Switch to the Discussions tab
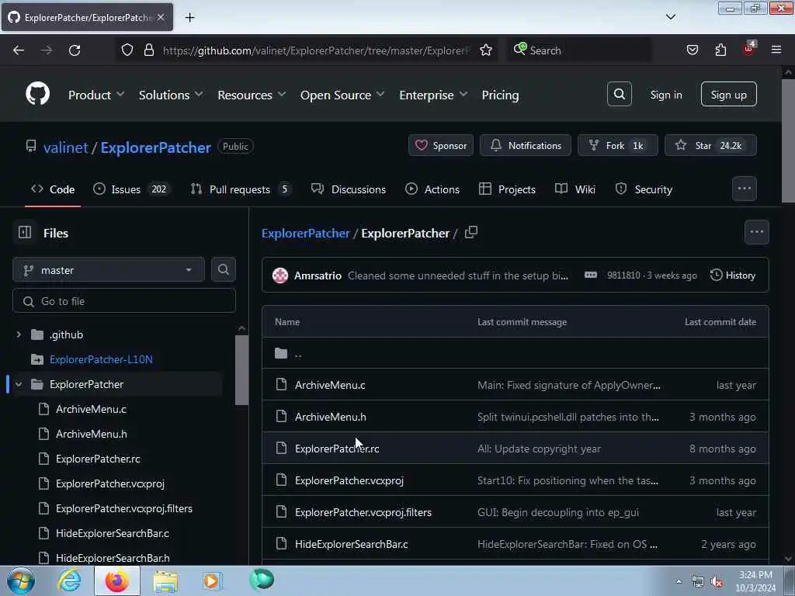 [x=349, y=189]
